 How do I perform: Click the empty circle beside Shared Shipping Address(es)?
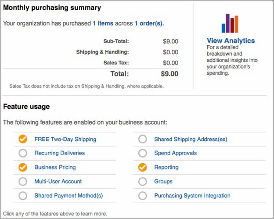tap(143, 139)
